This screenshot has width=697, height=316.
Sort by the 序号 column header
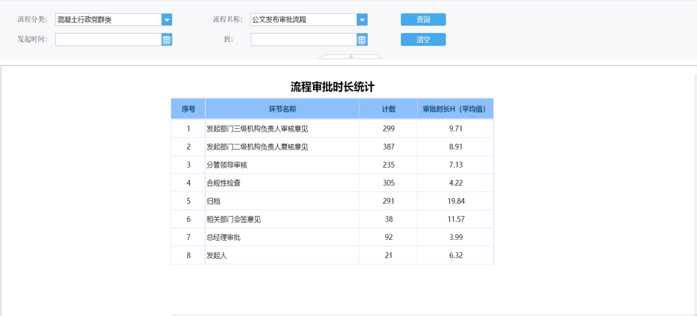point(188,109)
